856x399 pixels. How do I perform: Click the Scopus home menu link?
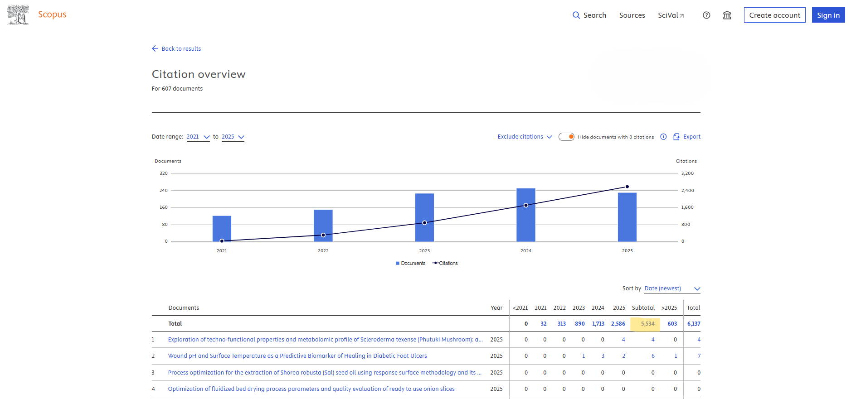tap(52, 14)
